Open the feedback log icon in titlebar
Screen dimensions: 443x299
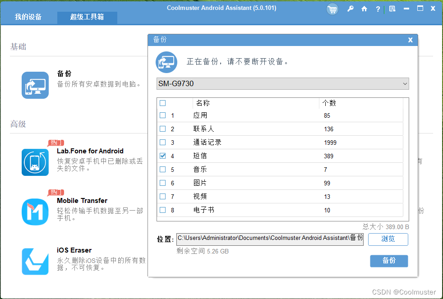[392, 9]
